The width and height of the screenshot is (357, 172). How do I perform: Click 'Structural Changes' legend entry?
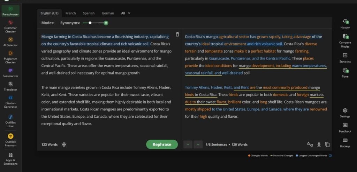pyautogui.click(x=282, y=156)
